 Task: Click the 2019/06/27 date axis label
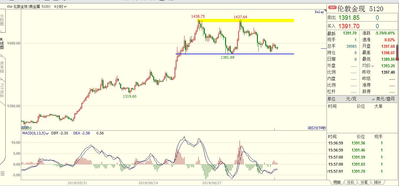212,183
